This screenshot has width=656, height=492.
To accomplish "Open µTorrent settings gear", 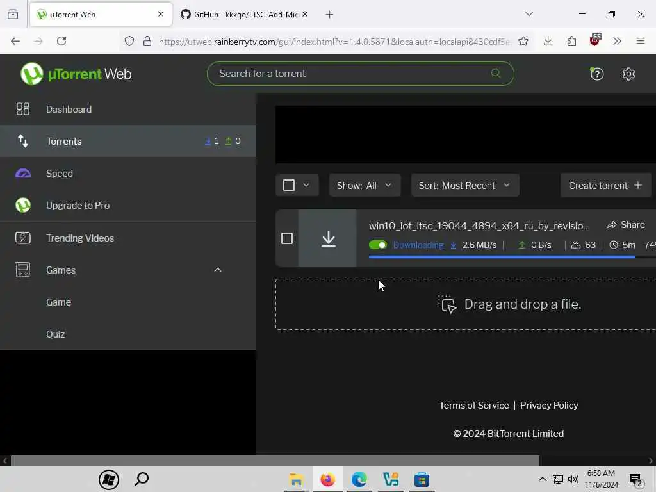I will (x=628, y=74).
